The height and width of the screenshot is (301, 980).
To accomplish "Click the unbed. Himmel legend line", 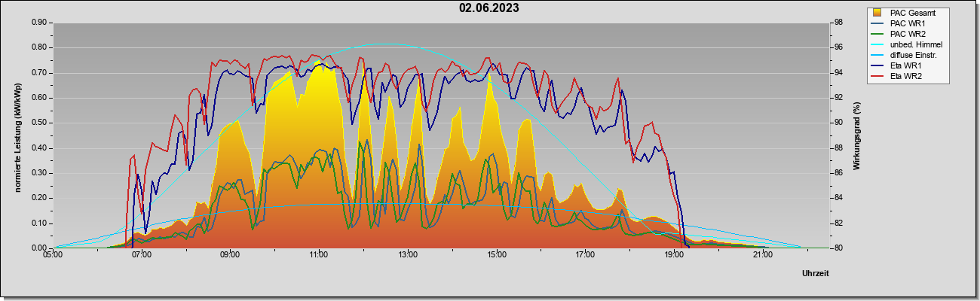I will (877, 44).
